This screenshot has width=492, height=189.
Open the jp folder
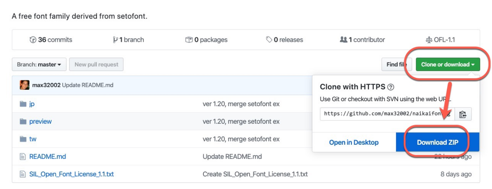[x=32, y=104]
